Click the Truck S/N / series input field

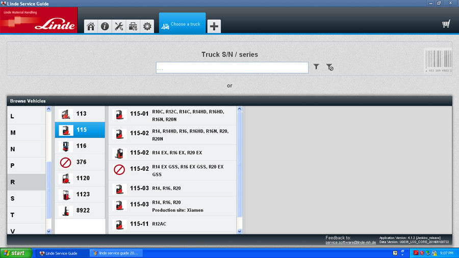pyautogui.click(x=232, y=68)
